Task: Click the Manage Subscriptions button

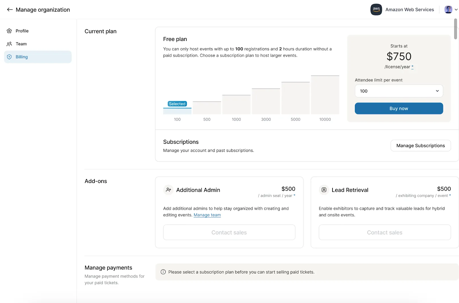Action: tap(420, 146)
